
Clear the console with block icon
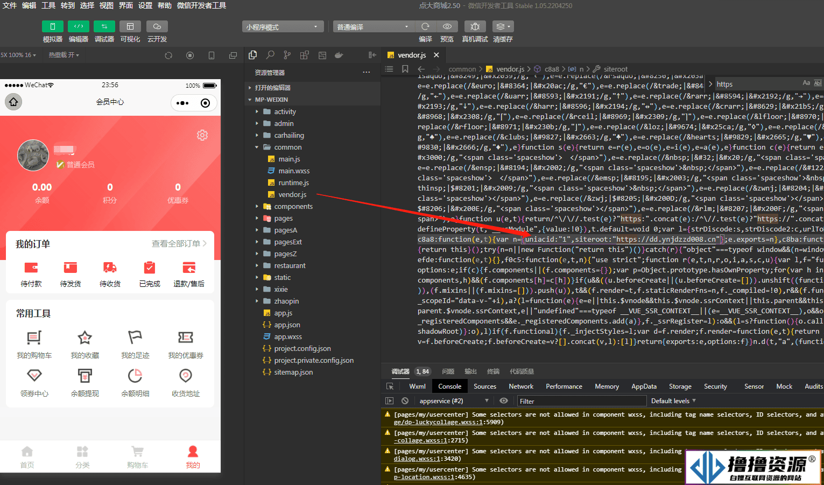[405, 401]
